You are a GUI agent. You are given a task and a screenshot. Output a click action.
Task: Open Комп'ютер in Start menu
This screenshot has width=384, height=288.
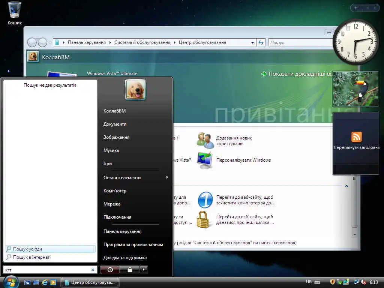pos(115,191)
